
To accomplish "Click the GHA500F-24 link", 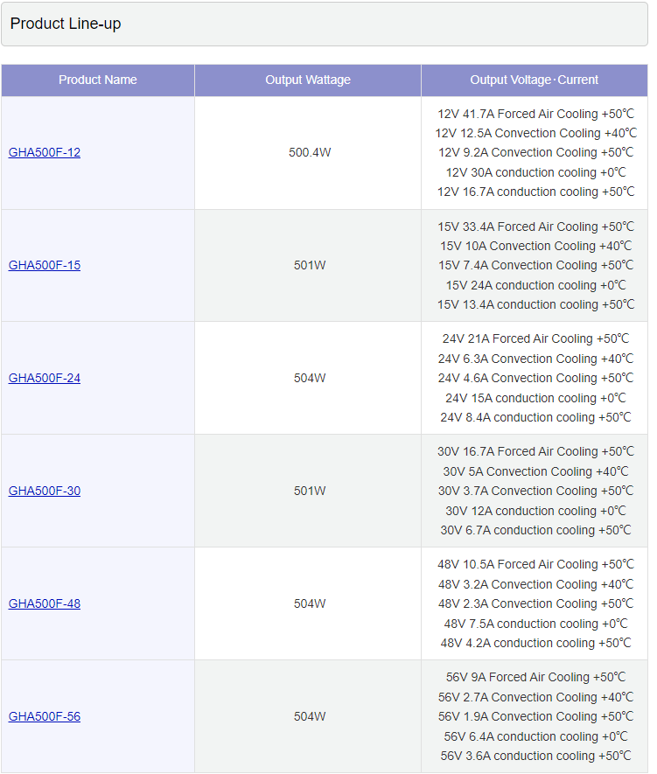I will pos(45,378).
